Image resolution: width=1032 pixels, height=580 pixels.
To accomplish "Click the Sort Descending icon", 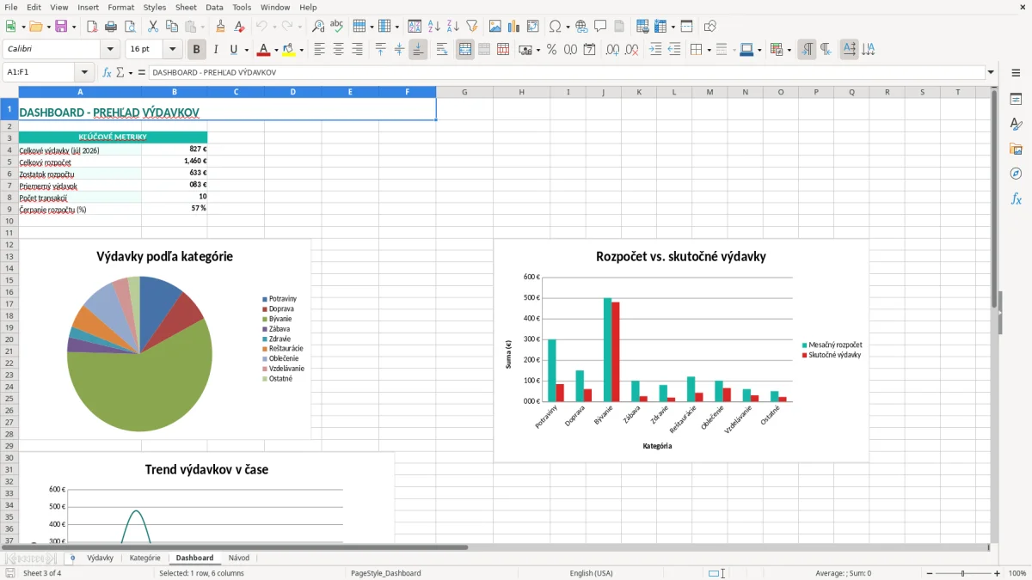I will [452, 27].
